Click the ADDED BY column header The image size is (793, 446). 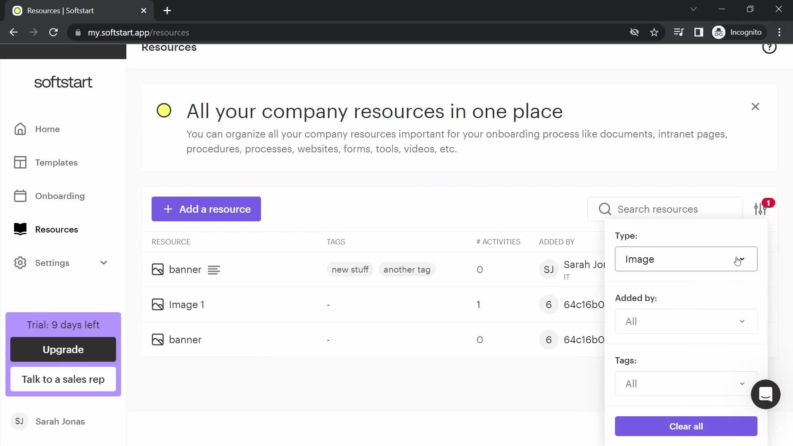(x=556, y=242)
